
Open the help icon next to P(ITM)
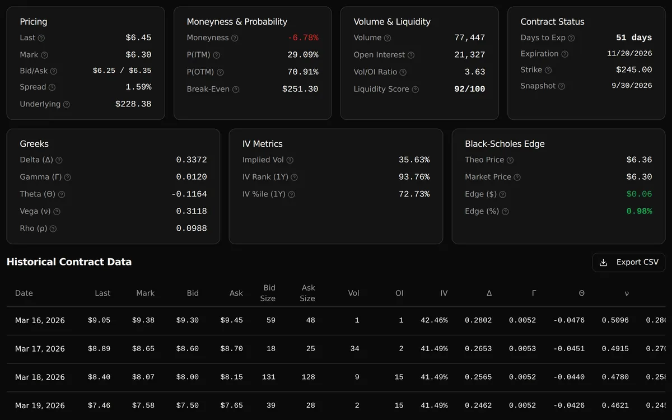[x=217, y=55]
